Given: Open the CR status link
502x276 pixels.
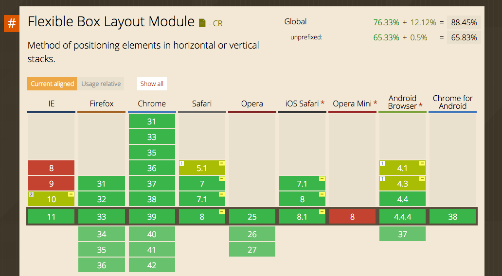Looking at the screenshot, I should click(x=218, y=24).
